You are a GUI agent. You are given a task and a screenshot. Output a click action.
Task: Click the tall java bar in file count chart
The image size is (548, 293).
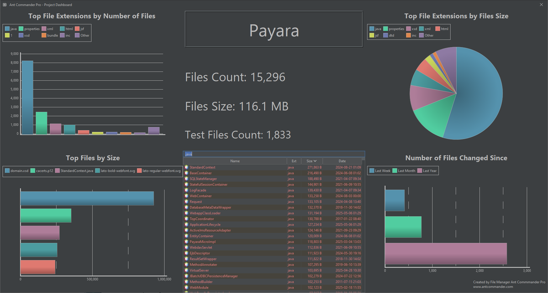(27, 98)
